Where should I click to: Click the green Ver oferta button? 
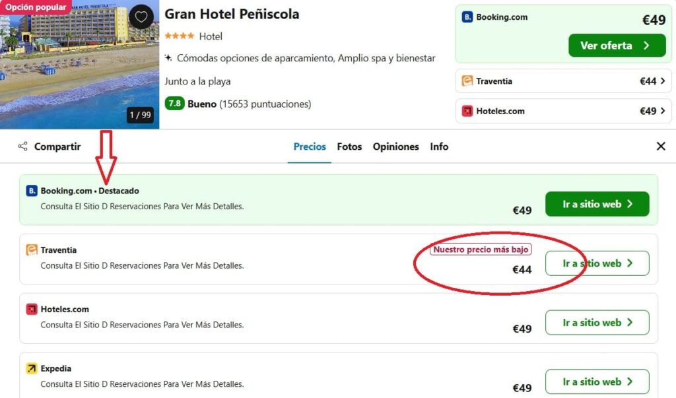617,46
